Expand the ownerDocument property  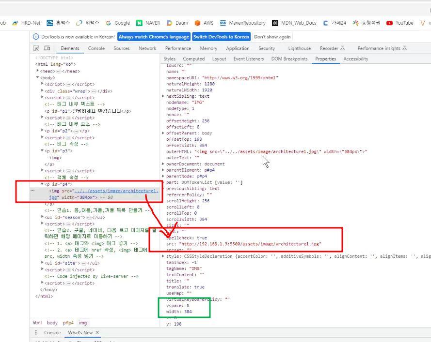pyautogui.click(x=163, y=164)
